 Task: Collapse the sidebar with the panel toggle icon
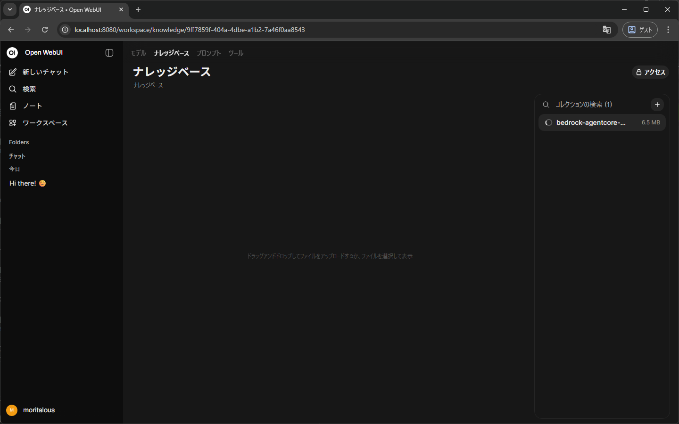(109, 53)
